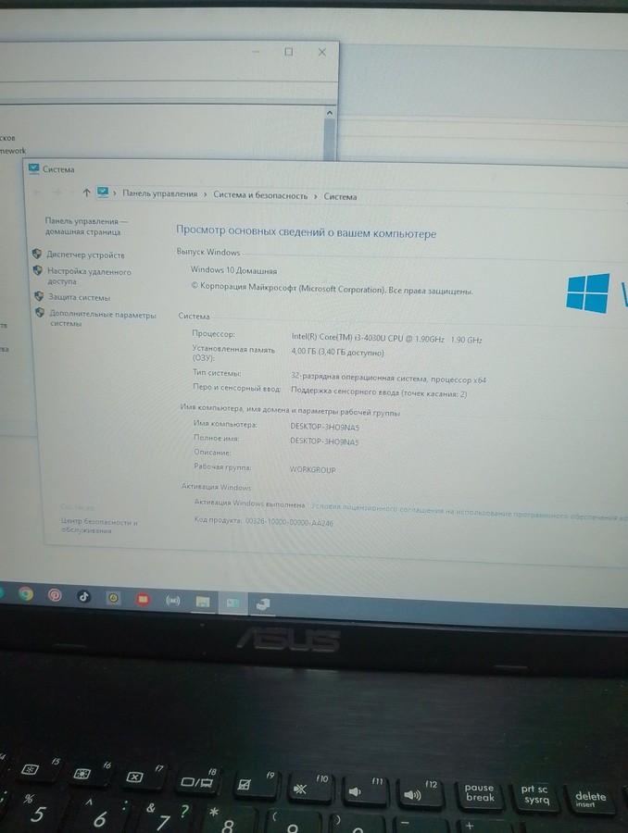Click touch input support text
Image resolution: width=628 pixels, height=833 pixels.
click(x=379, y=392)
